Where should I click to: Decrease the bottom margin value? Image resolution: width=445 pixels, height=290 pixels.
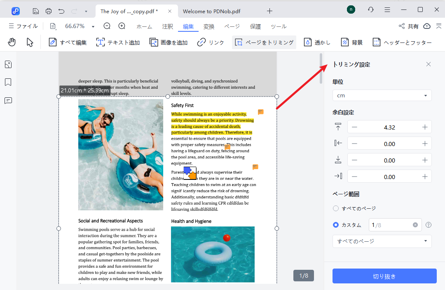354,160
